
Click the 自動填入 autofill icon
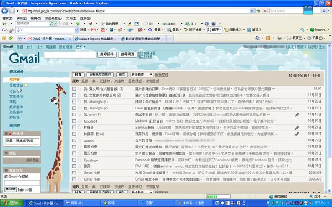[226, 30]
